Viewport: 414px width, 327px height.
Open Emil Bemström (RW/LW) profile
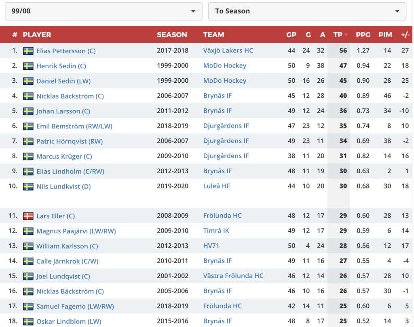point(74,126)
